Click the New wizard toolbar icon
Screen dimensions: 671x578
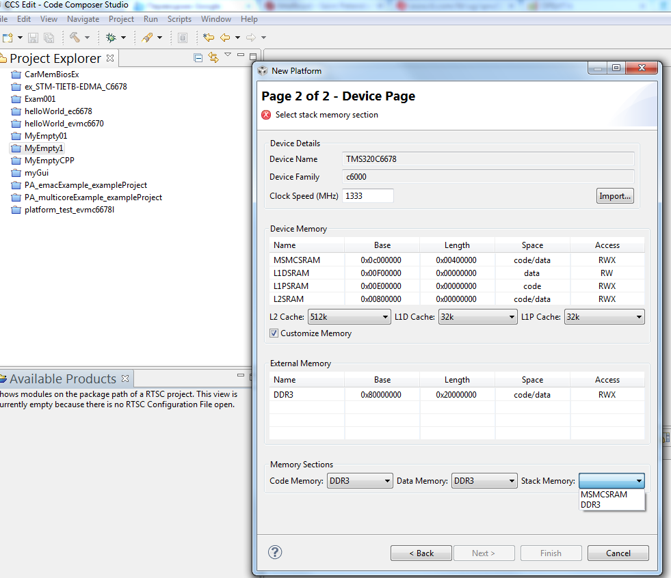point(8,38)
